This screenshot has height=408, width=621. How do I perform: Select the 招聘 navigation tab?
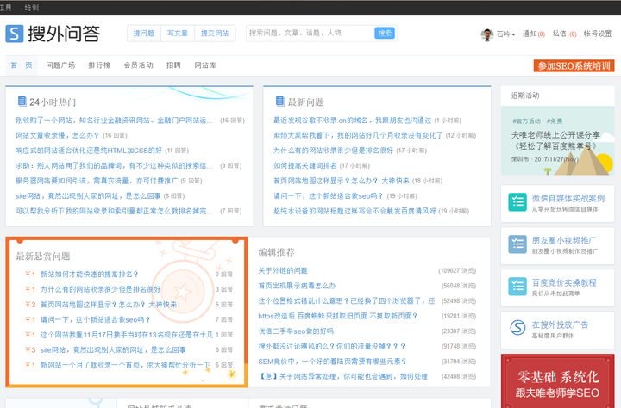click(173, 65)
